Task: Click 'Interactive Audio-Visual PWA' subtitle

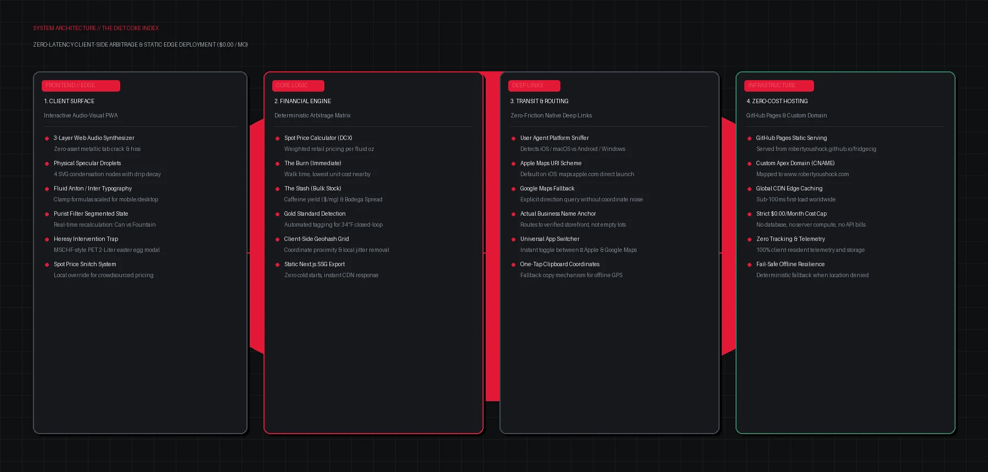Action: pyautogui.click(x=81, y=115)
